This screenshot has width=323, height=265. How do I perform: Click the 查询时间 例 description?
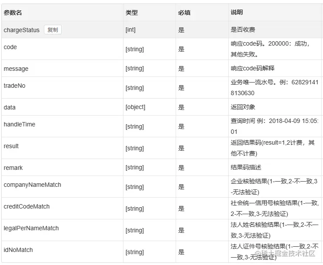tap(275, 126)
